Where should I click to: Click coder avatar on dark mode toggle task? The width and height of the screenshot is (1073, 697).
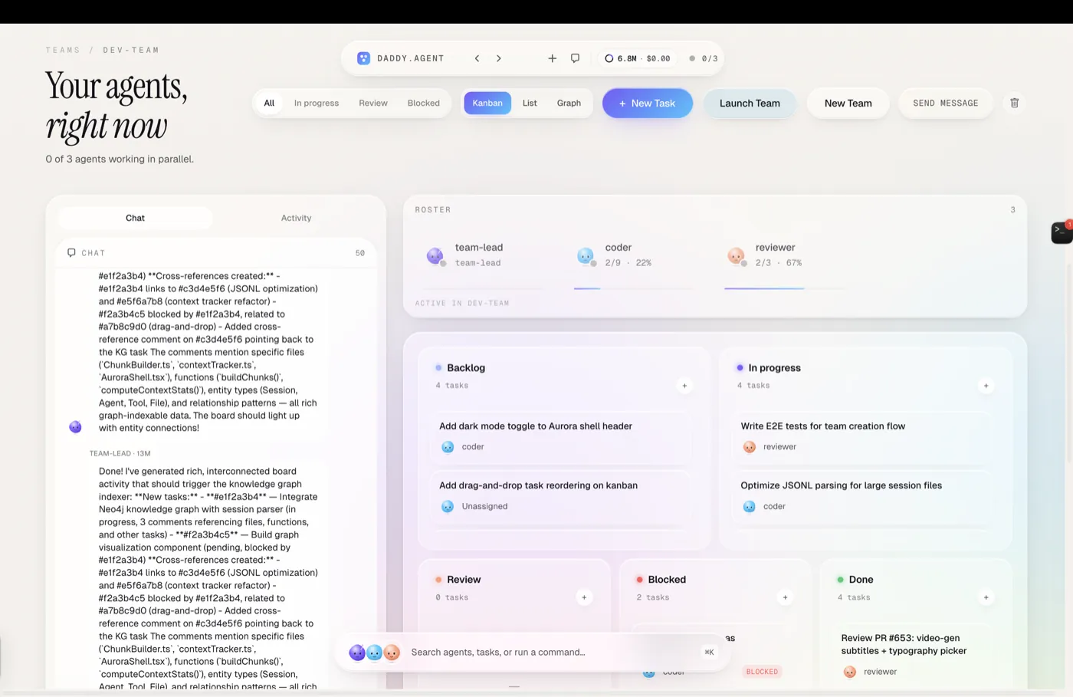(448, 447)
